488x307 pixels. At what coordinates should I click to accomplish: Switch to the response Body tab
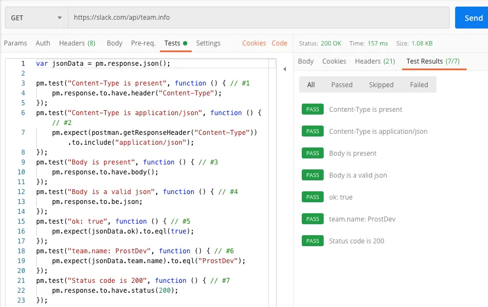(x=306, y=61)
